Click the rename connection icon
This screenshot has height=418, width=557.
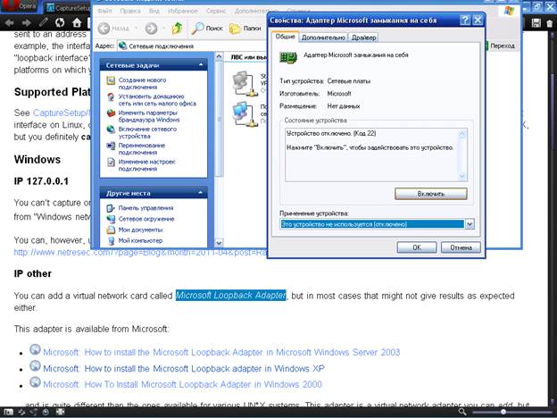click(111, 146)
